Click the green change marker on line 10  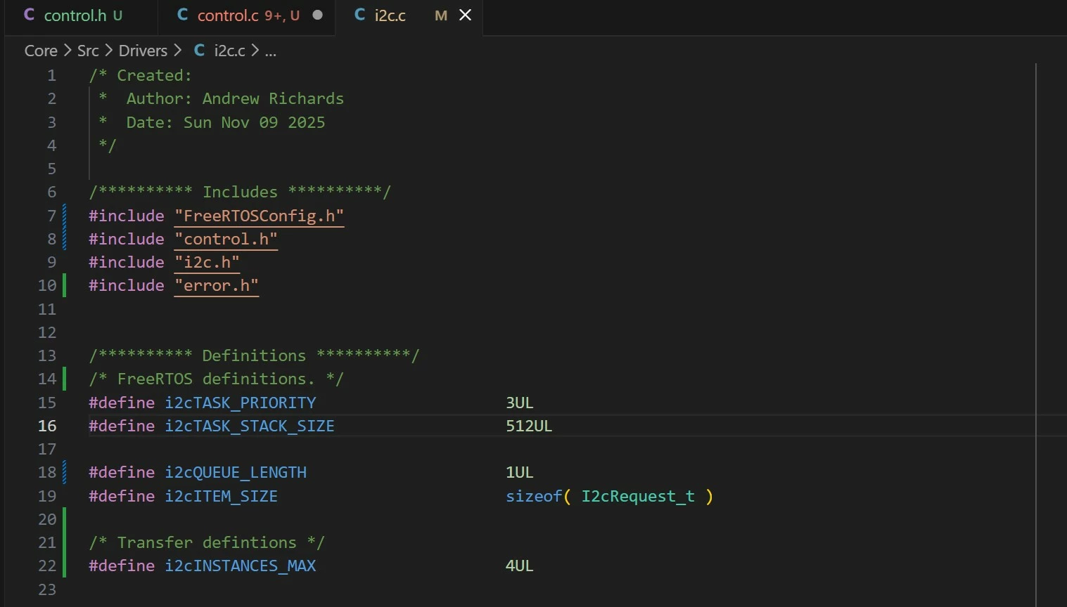point(65,285)
